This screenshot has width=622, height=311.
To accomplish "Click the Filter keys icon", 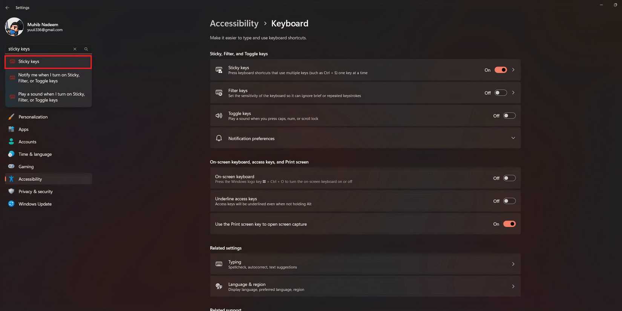I will [219, 93].
